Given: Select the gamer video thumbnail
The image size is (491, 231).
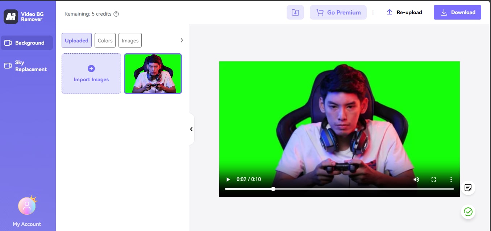Looking at the screenshot, I should coord(153,73).
